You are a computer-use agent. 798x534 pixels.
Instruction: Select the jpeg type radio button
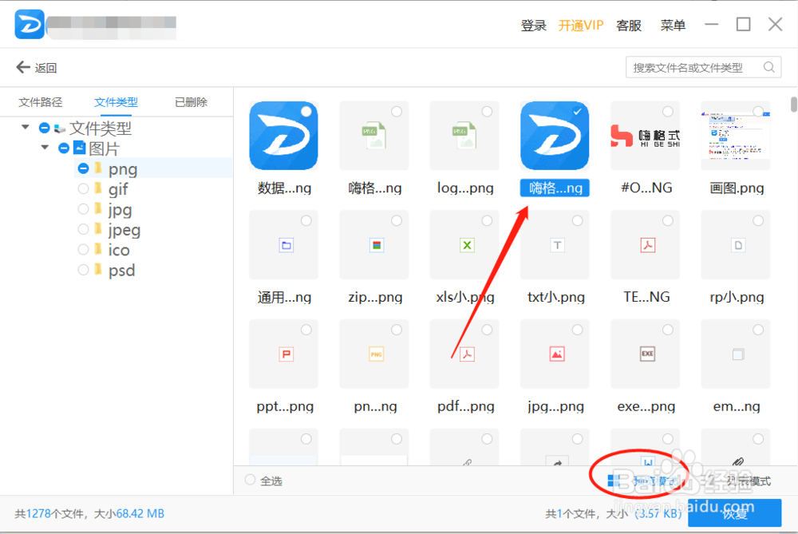click(x=83, y=230)
